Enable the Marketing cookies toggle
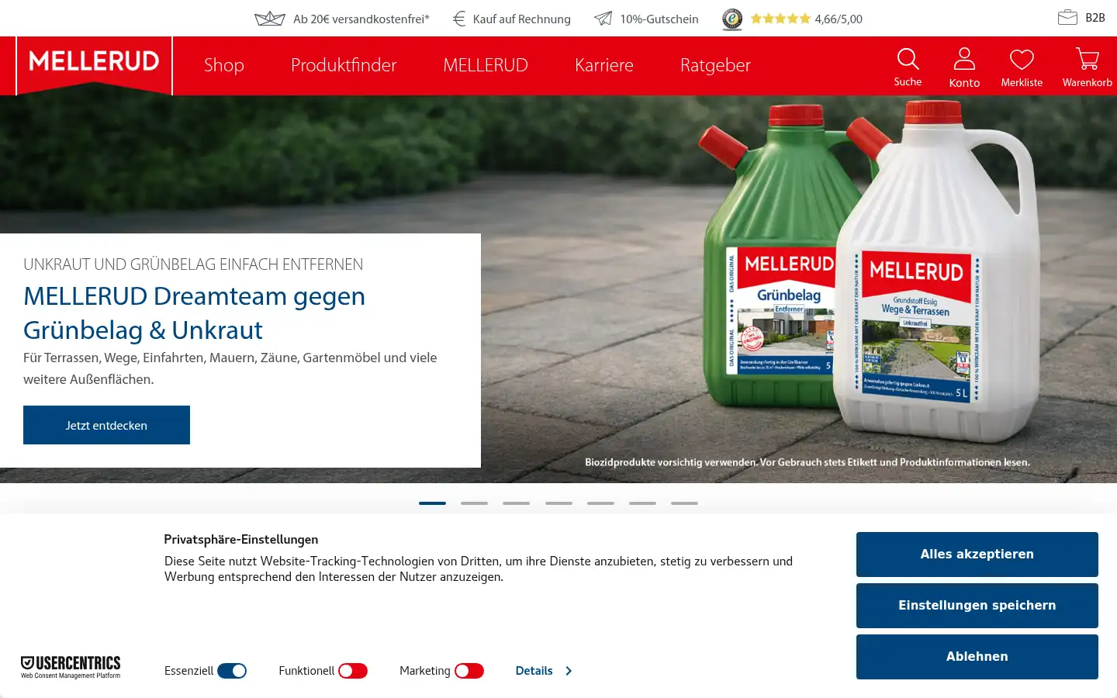This screenshot has height=698, width=1117. pos(469,671)
